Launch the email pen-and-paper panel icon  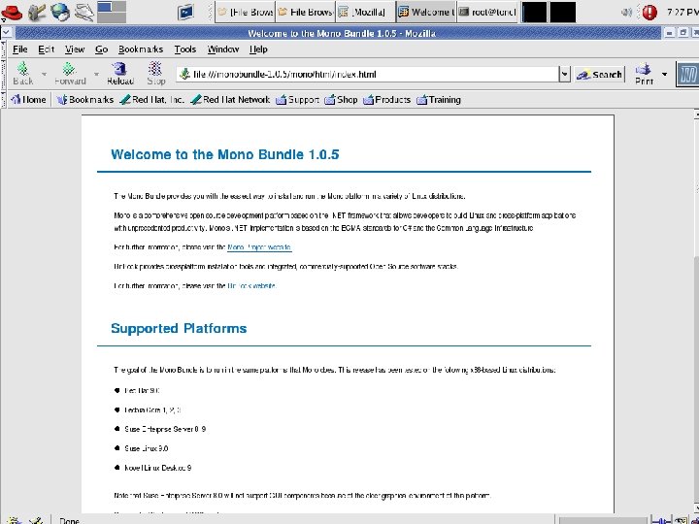pyautogui.click(x=83, y=12)
